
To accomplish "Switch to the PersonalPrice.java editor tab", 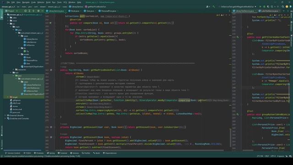I will pyautogui.click(x=109, y=11).
